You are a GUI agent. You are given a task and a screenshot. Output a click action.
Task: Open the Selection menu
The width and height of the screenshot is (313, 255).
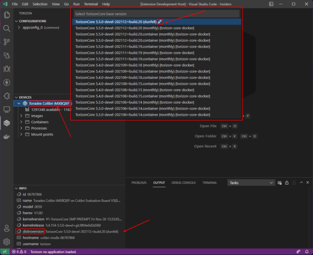tap(40, 4)
